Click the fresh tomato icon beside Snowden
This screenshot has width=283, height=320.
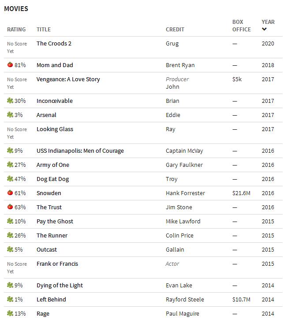10,192
